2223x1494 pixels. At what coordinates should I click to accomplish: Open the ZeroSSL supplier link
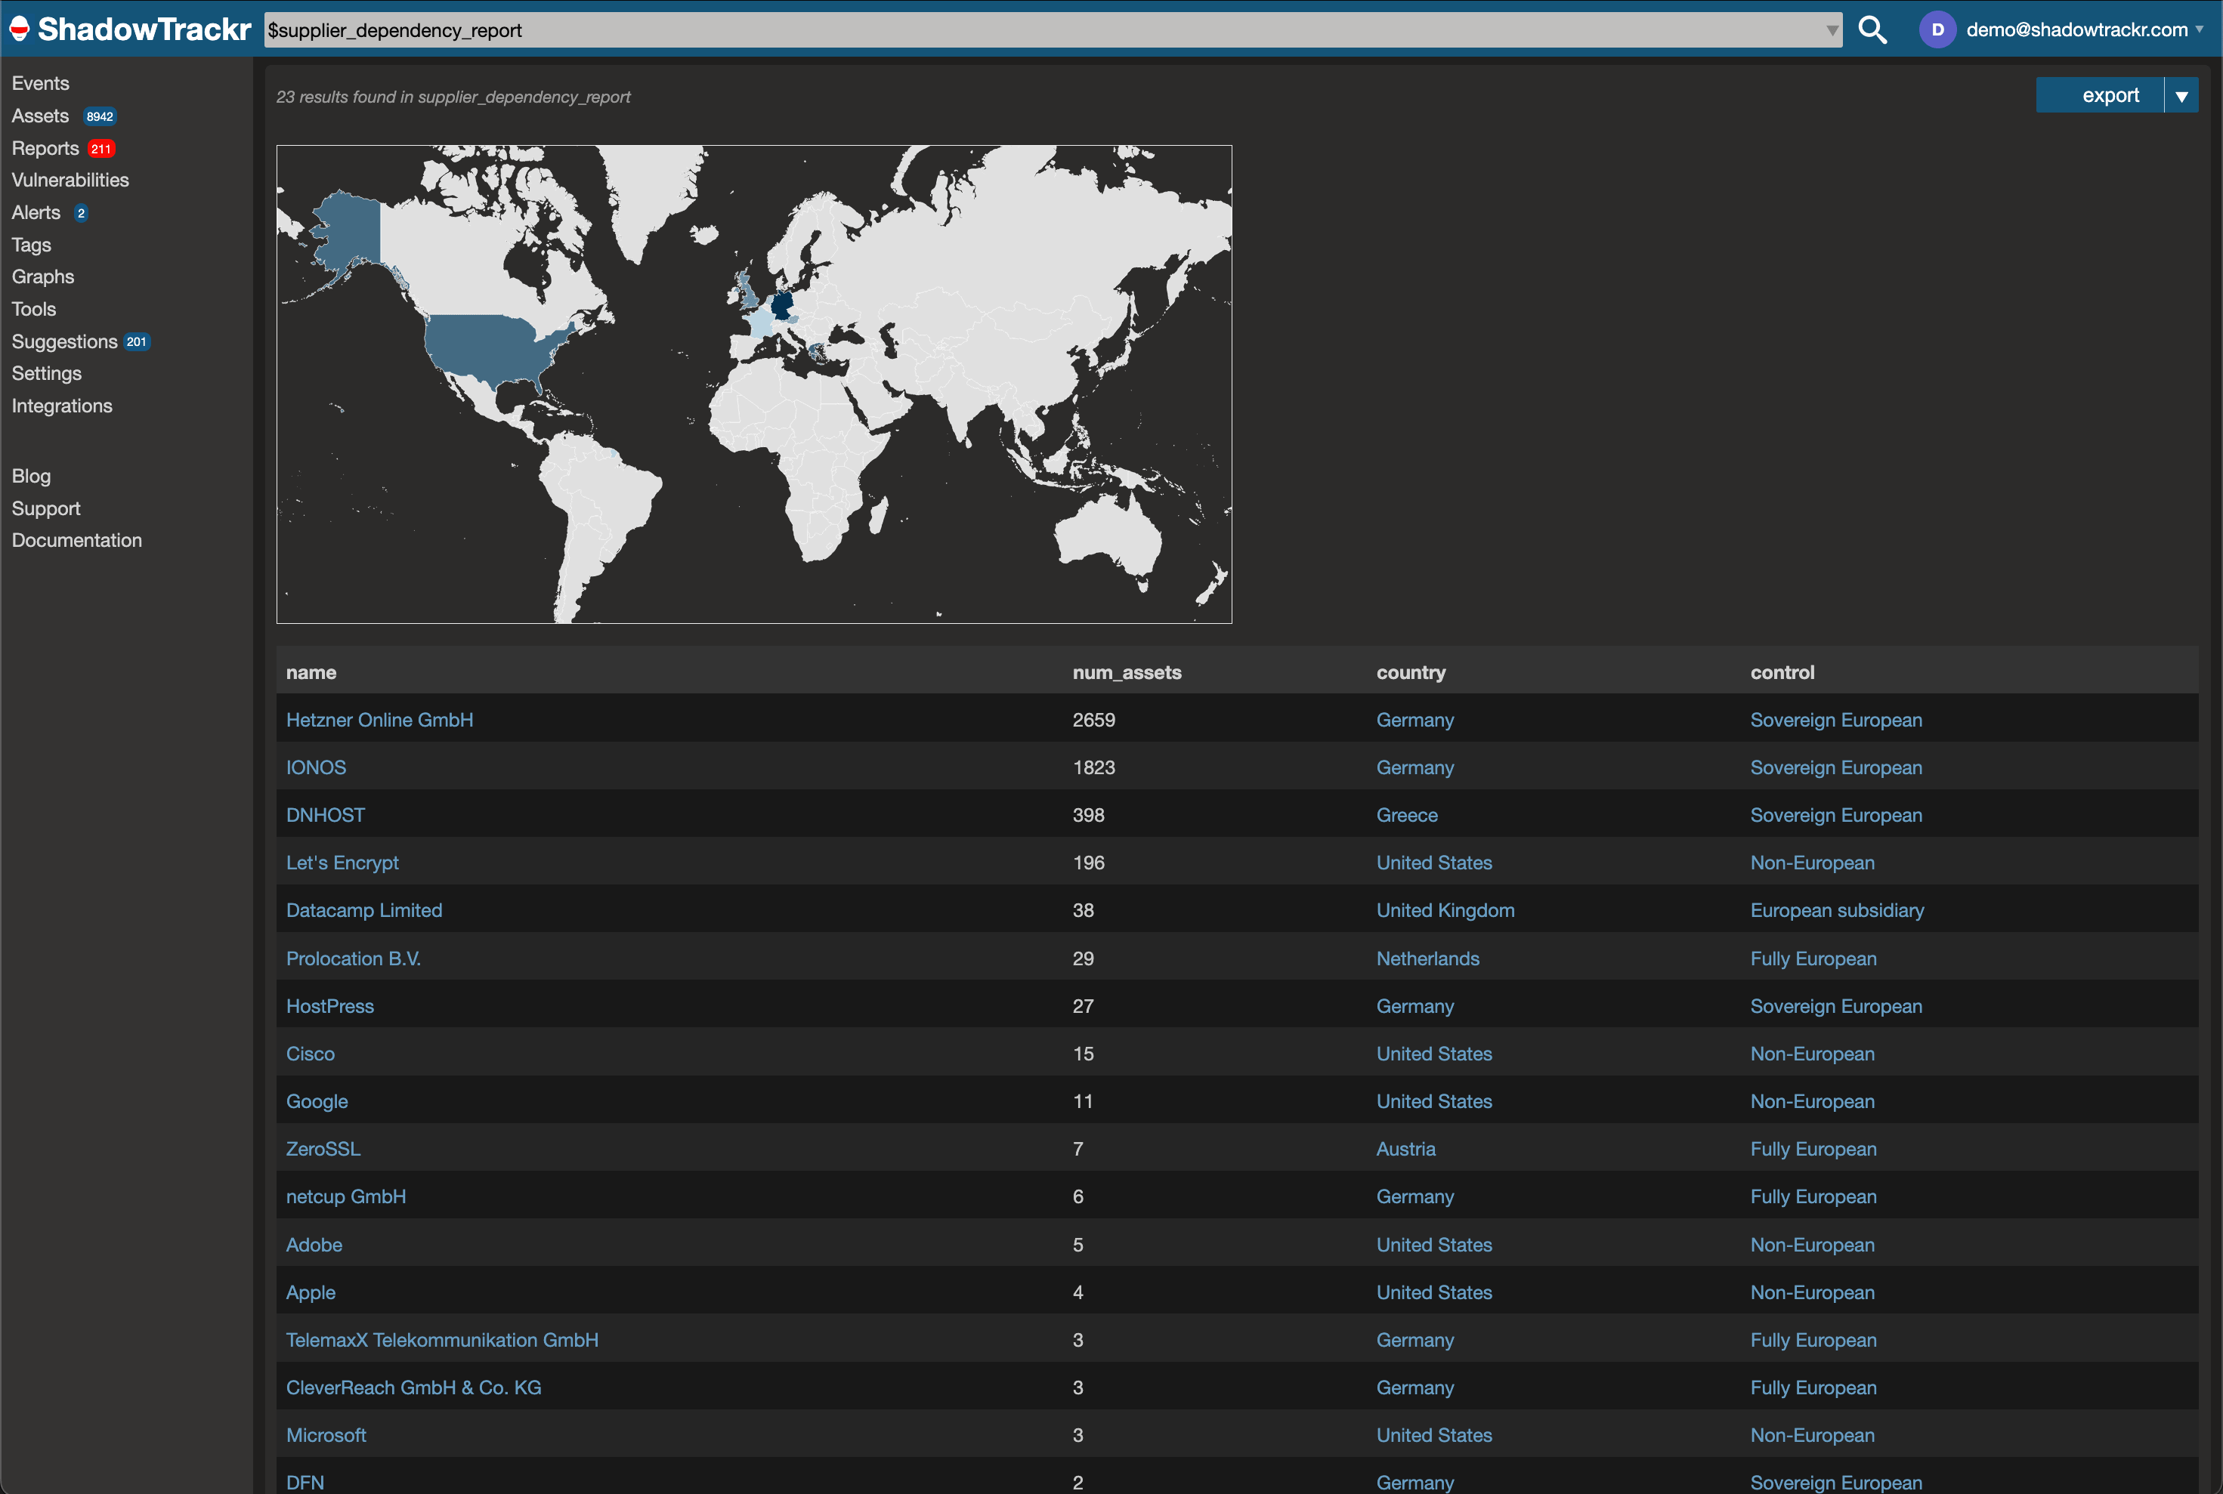click(x=323, y=1149)
